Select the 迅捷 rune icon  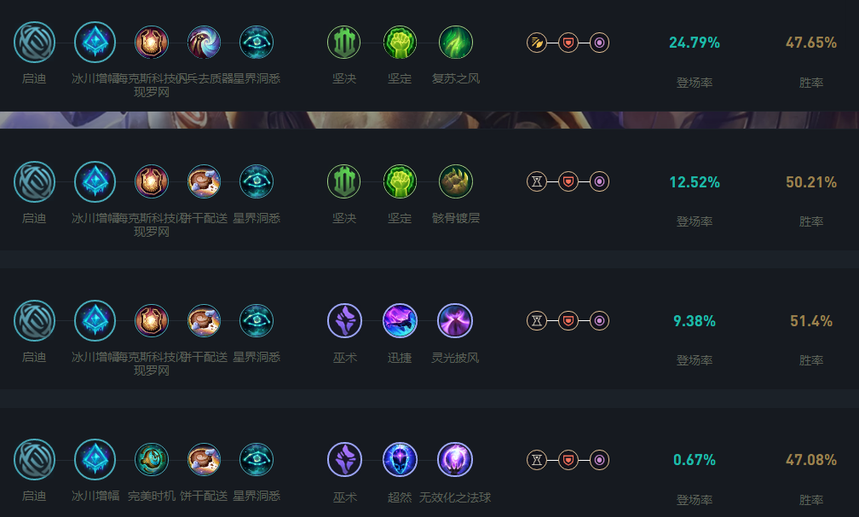[x=401, y=321]
